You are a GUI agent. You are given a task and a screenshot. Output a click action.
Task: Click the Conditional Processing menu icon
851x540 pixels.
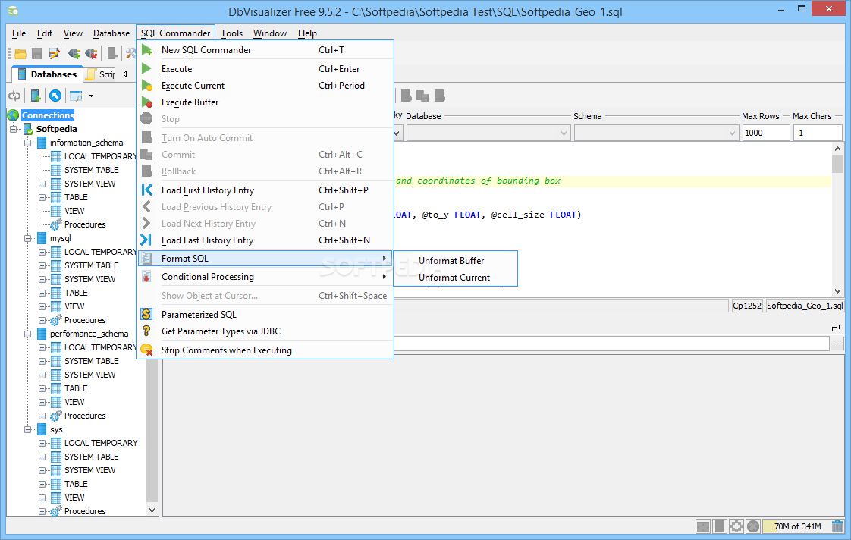coord(146,277)
